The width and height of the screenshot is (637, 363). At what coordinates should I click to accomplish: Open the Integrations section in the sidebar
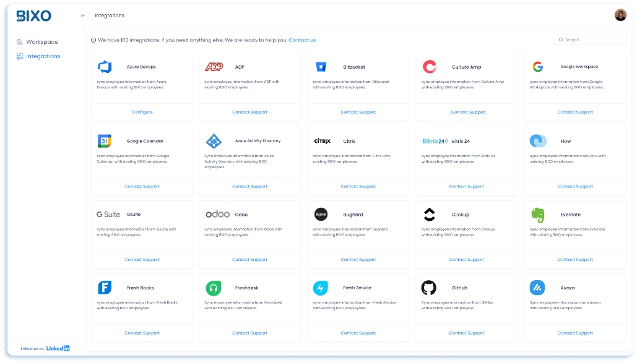41,56
